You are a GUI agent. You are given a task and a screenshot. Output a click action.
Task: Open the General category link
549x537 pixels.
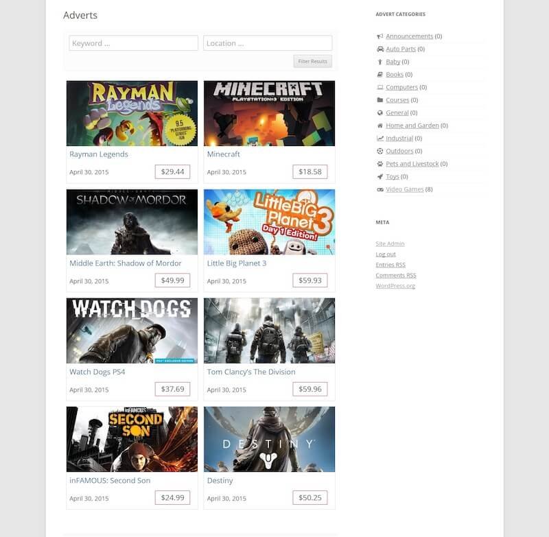[x=397, y=112]
